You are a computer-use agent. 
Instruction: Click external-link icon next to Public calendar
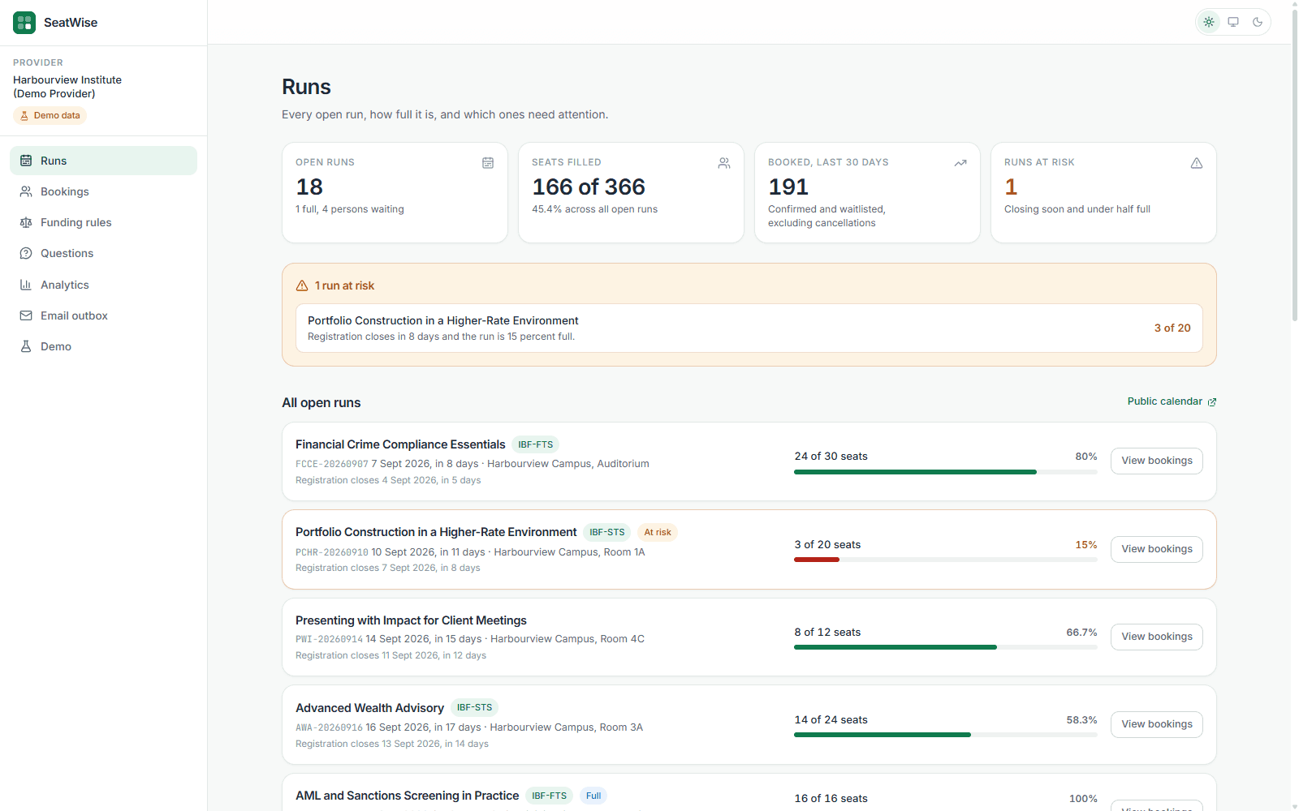point(1212,402)
